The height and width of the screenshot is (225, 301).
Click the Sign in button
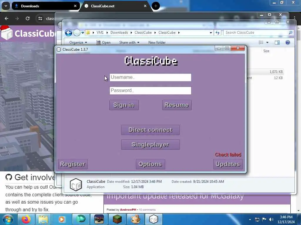124,105
